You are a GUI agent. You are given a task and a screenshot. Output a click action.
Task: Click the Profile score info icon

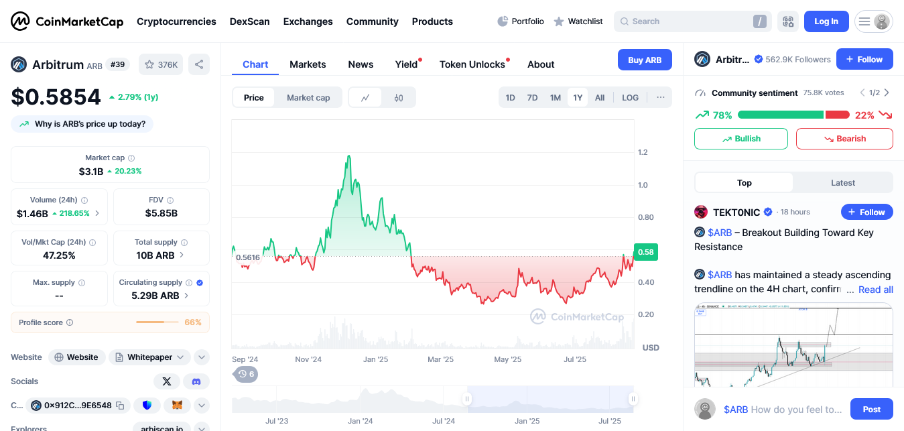pyautogui.click(x=70, y=322)
